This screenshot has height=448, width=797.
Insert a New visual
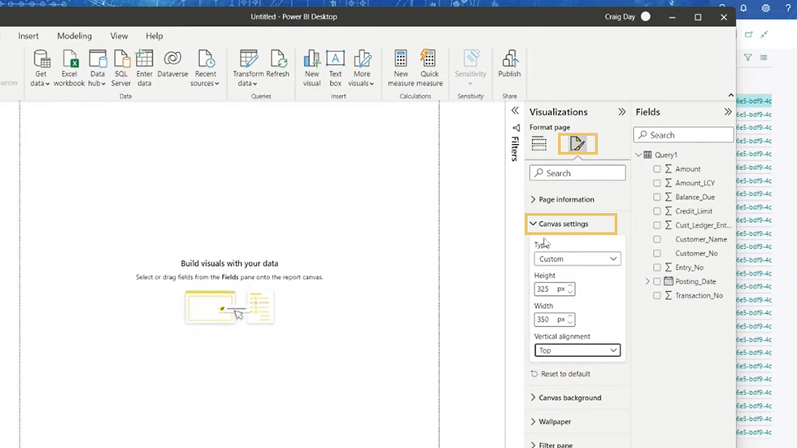pyautogui.click(x=311, y=68)
